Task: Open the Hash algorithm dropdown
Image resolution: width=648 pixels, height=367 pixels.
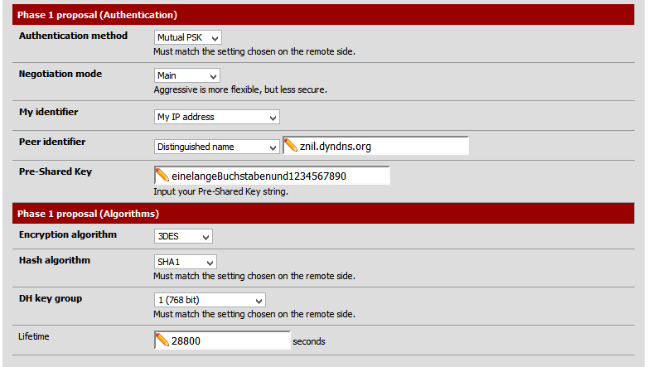Action: [186, 262]
